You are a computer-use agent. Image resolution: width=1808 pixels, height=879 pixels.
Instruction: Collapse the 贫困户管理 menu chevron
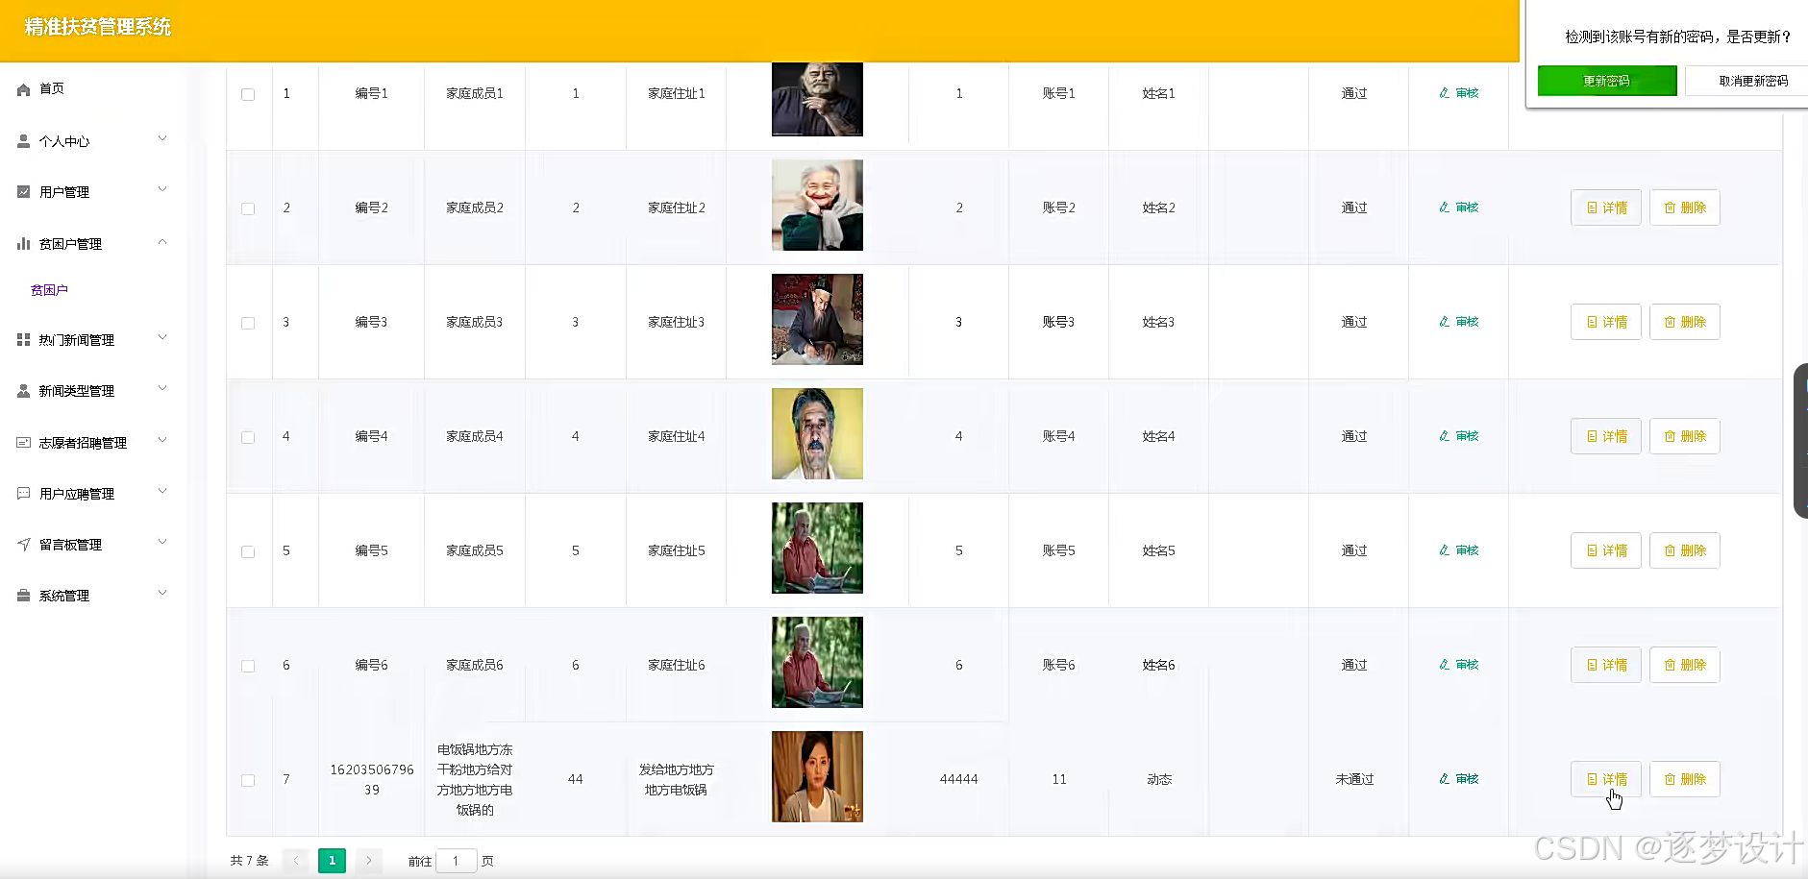(x=162, y=242)
